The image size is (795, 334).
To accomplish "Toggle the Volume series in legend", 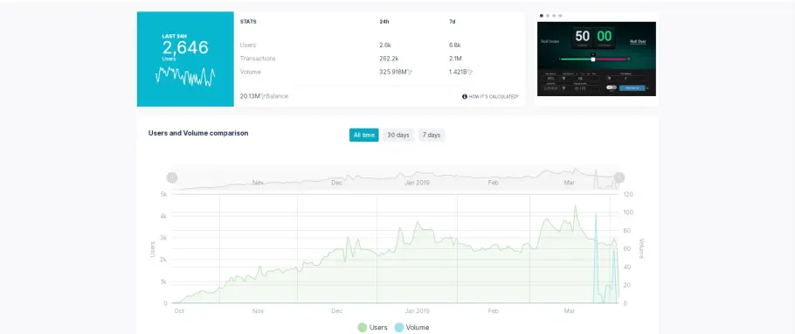I will click(411, 327).
